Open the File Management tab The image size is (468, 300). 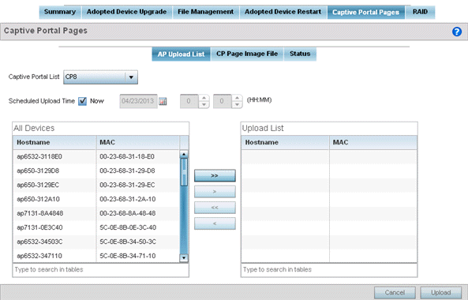(x=206, y=12)
